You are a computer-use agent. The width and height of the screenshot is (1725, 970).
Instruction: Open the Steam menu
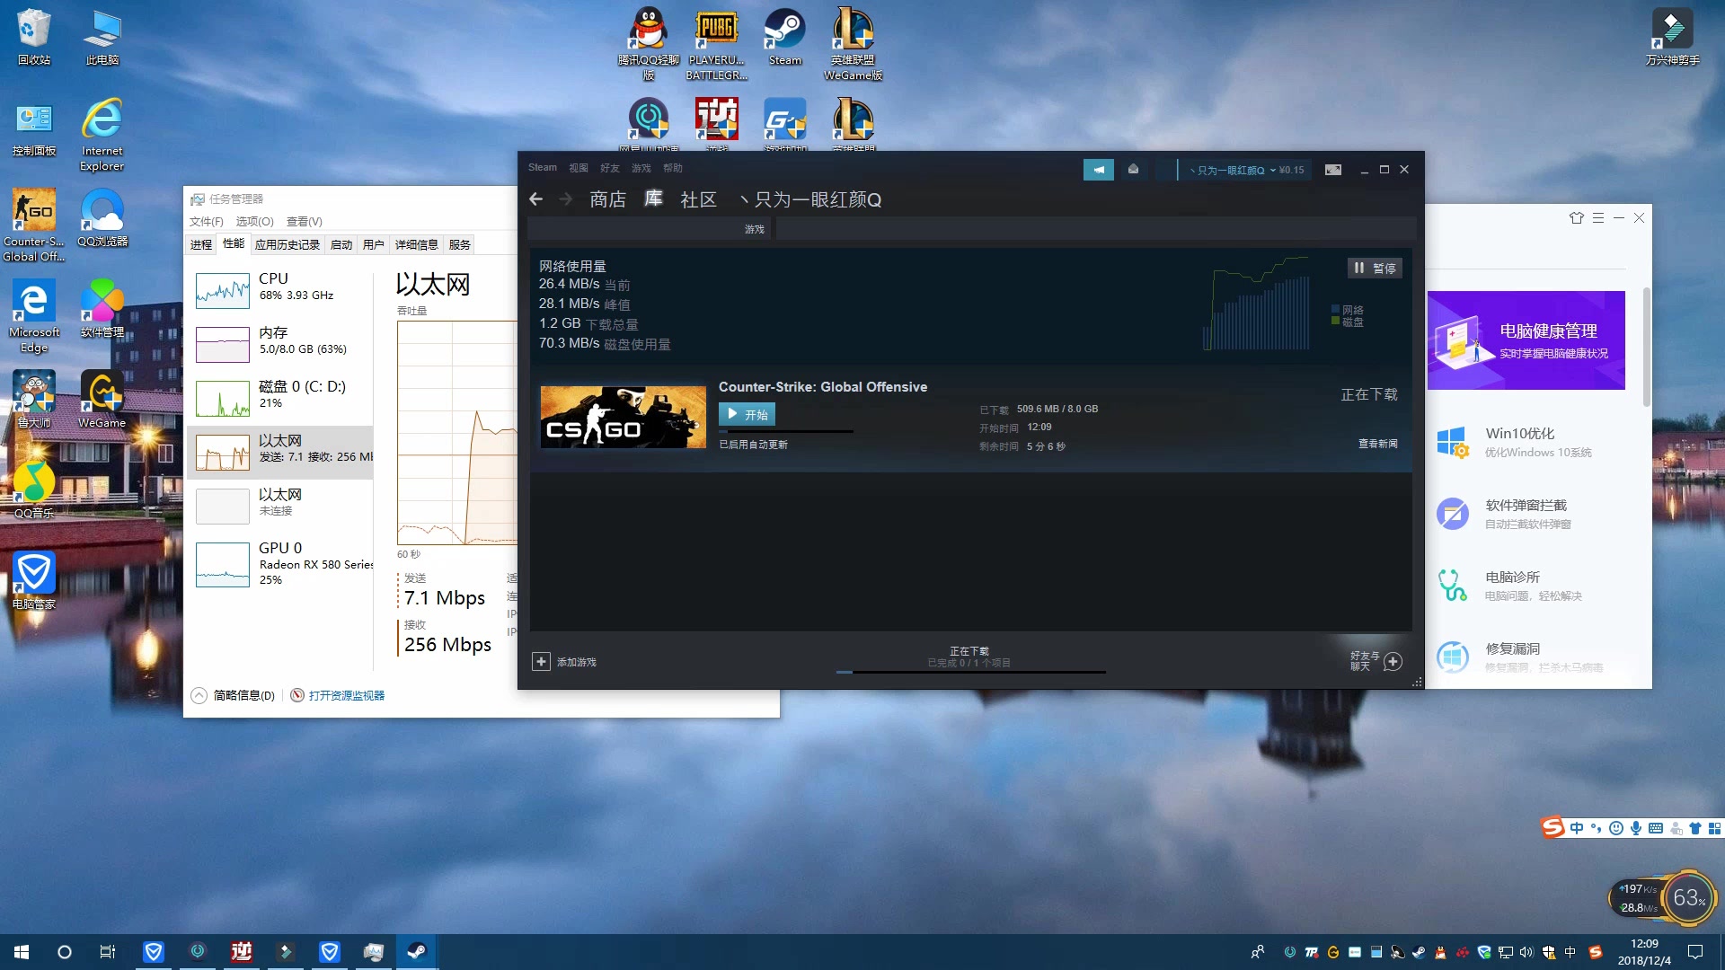pos(542,168)
